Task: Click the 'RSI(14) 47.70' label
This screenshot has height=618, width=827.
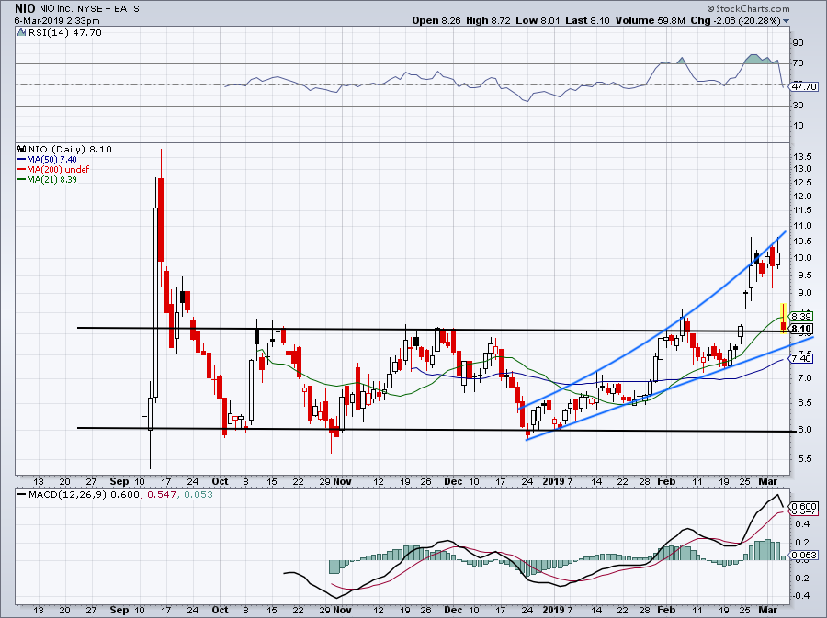Action: point(63,32)
